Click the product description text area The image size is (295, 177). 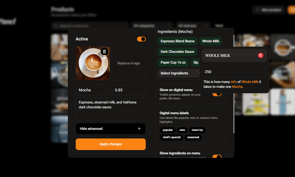point(111,109)
